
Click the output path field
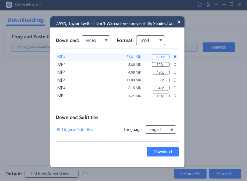click(x=52, y=174)
